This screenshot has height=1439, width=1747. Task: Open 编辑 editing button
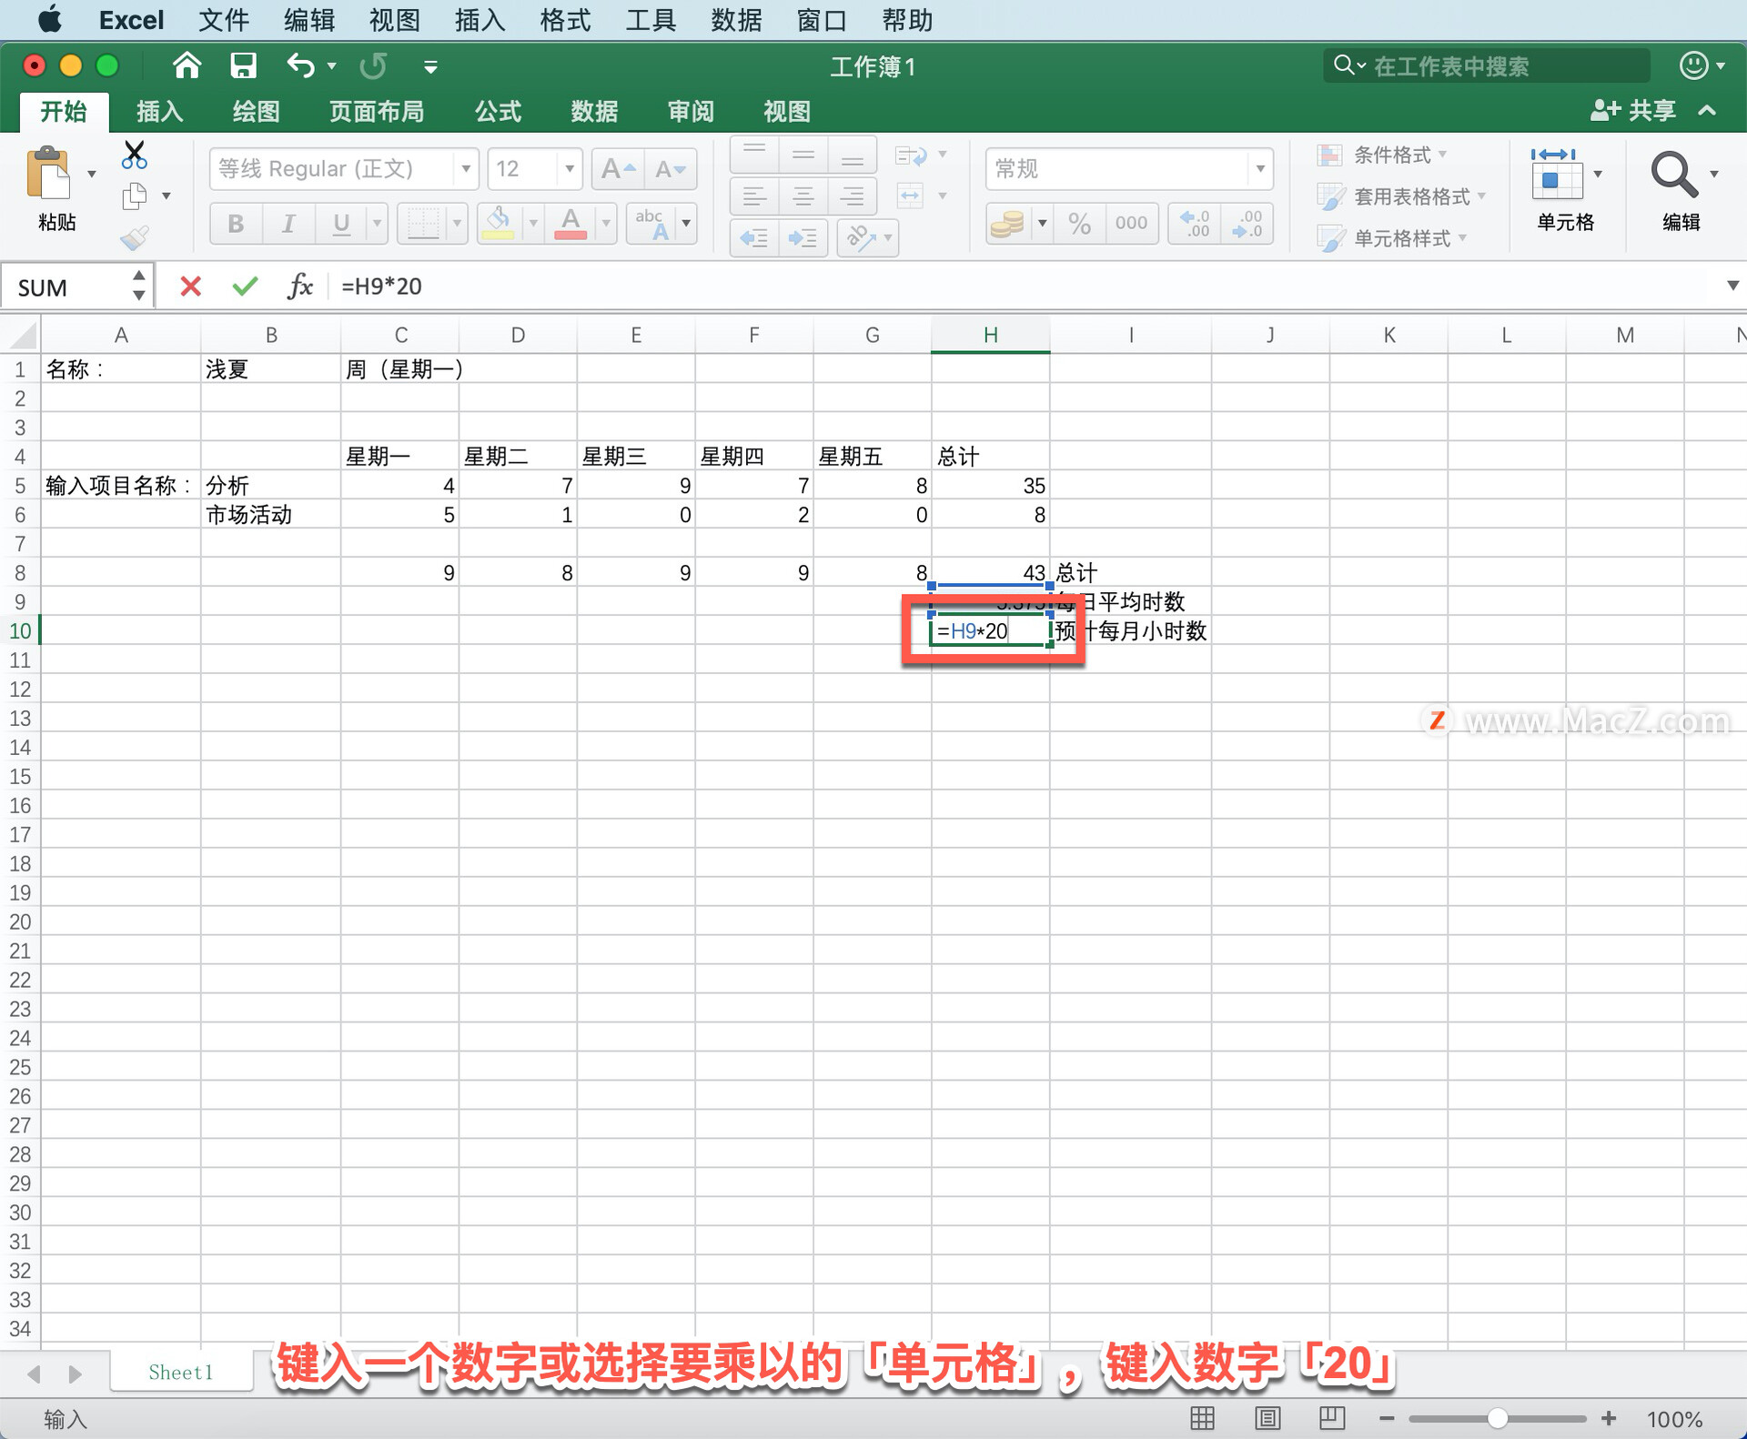(x=1682, y=189)
